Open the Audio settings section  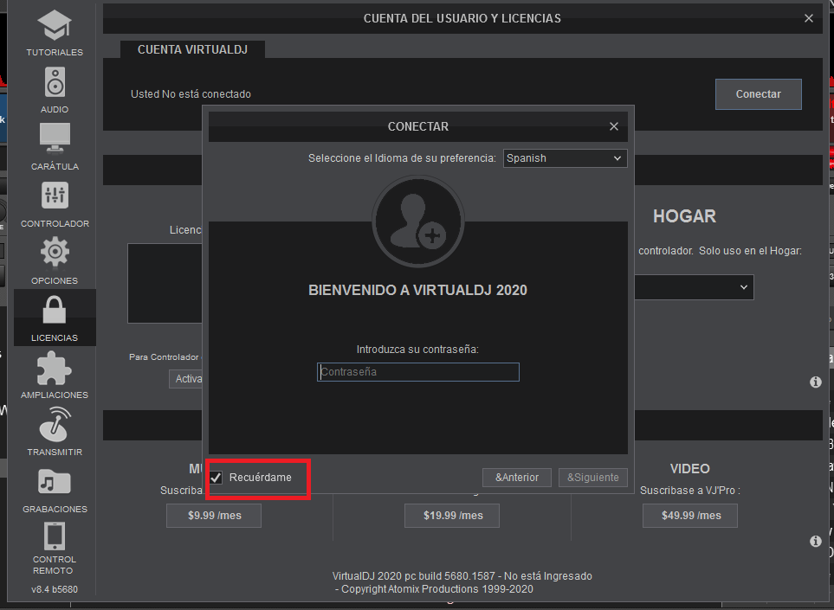tap(55, 89)
